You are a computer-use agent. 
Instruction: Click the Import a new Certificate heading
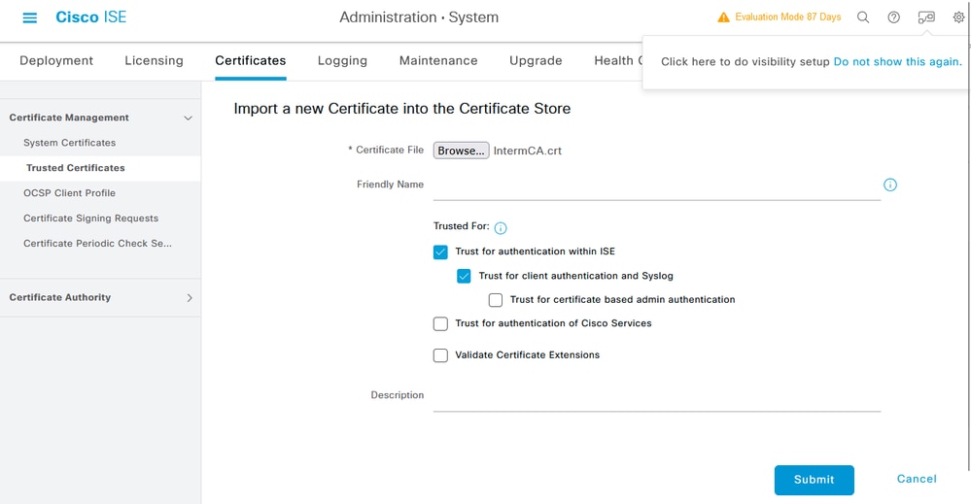(x=401, y=109)
